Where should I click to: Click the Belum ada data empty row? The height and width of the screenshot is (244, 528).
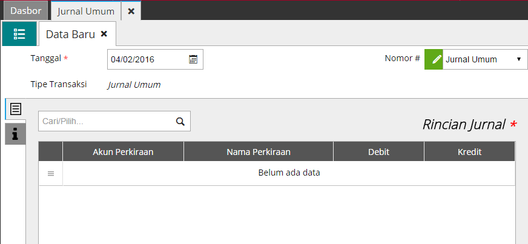pos(289,173)
